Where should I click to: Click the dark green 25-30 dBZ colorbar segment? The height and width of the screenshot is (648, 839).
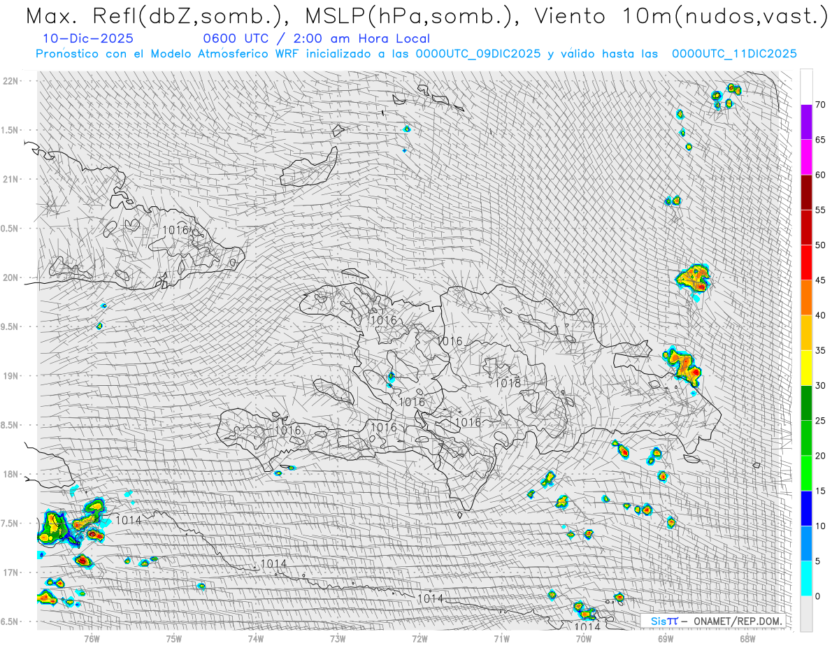806,403
